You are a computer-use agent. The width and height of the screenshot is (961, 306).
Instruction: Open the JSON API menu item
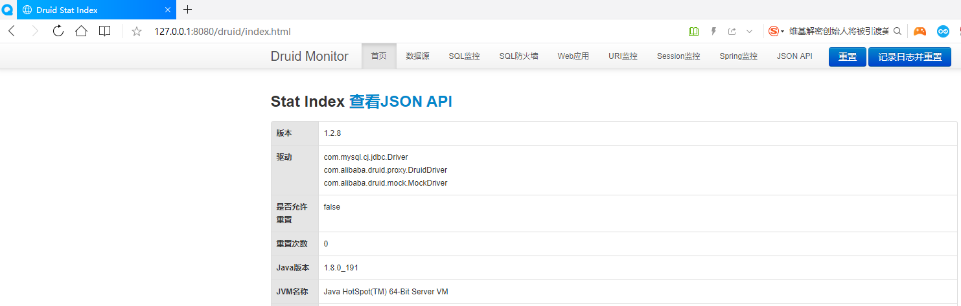(x=794, y=56)
